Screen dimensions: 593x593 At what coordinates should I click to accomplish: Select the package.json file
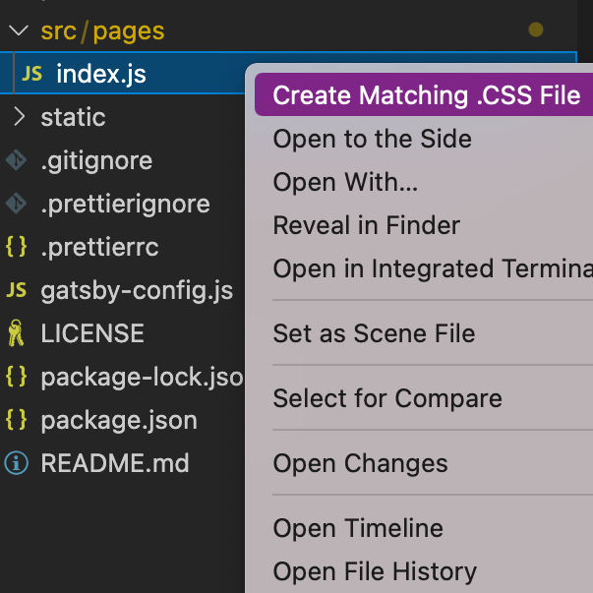click(118, 420)
